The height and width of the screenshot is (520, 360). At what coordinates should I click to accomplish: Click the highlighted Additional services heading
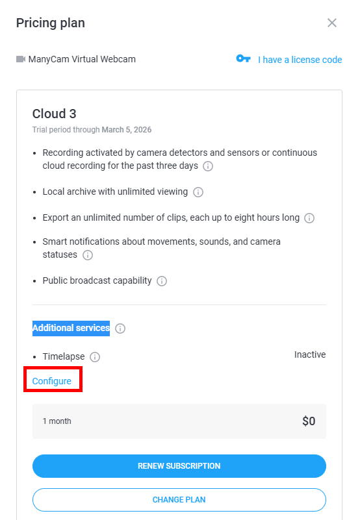pyautogui.click(x=71, y=328)
